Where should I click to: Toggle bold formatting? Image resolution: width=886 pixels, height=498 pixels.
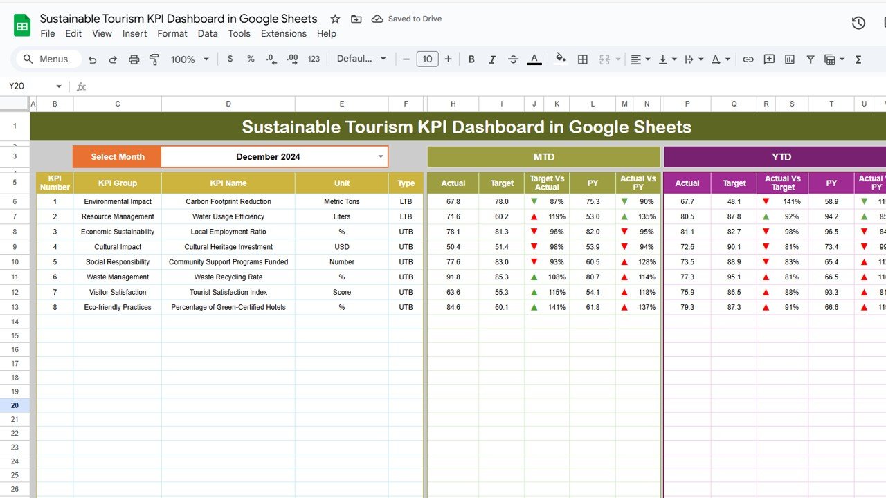click(x=471, y=59)
